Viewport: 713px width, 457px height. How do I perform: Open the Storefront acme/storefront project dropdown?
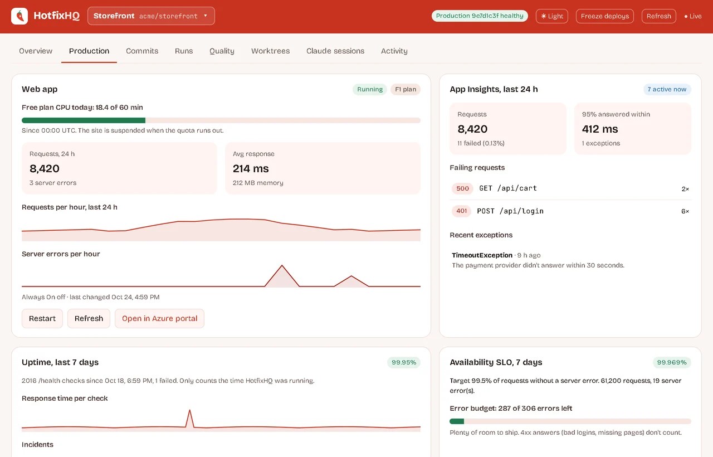pyautogui.click(x=151, y=16)
